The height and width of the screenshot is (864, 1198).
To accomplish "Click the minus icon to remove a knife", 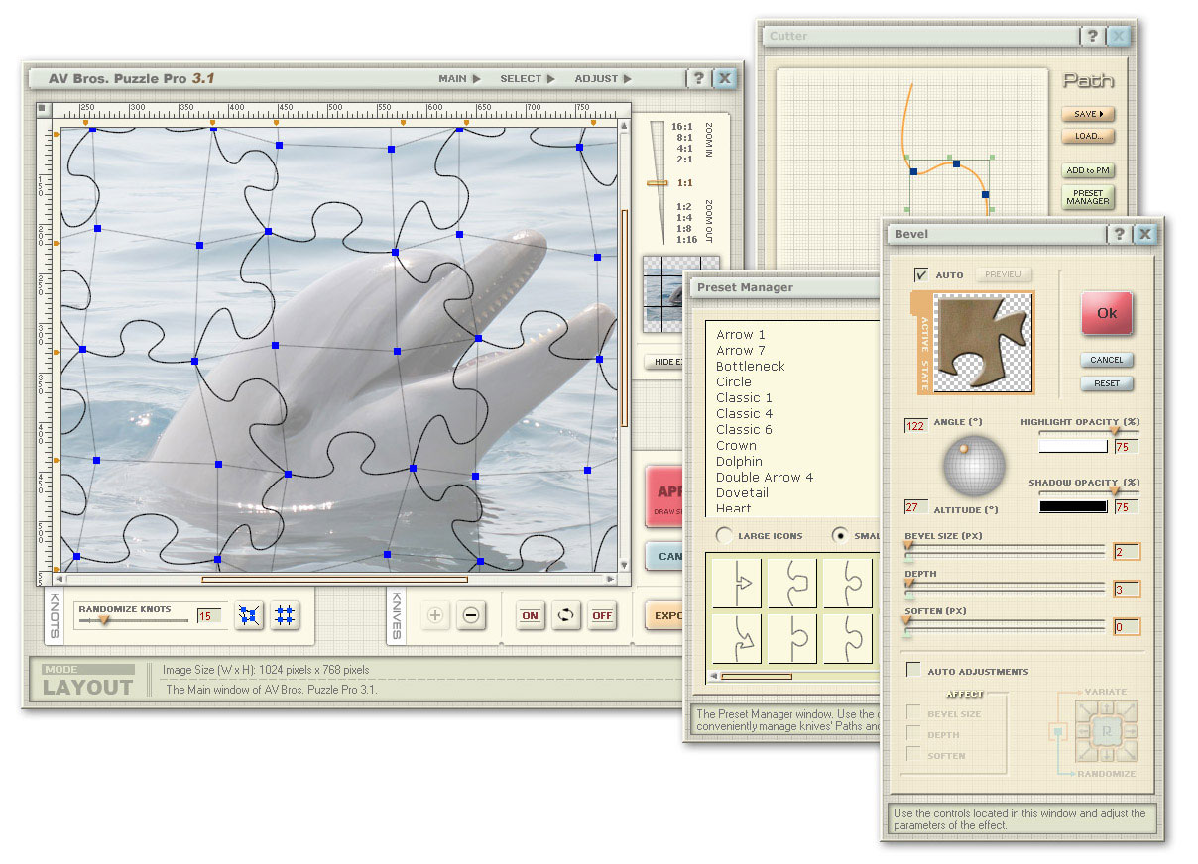I will click(x=471, y=615).
